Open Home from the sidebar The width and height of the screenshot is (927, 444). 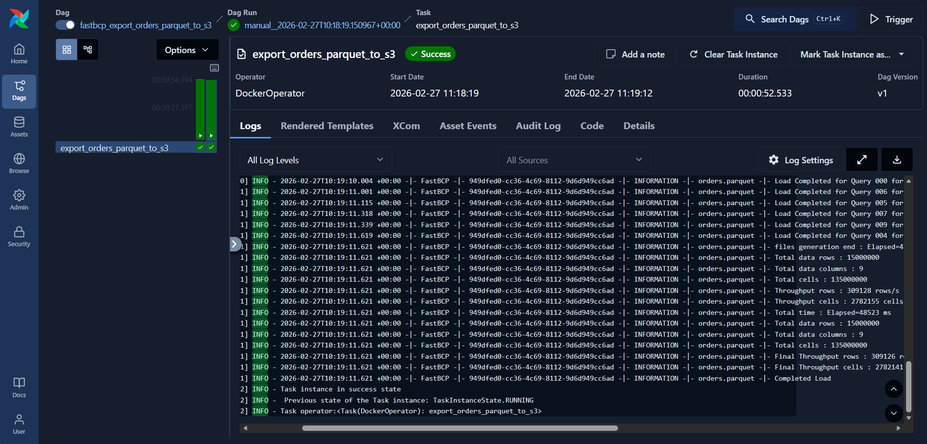(19, 53)
